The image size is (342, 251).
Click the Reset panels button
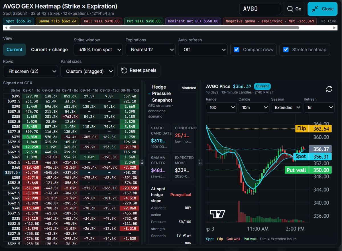139,70
